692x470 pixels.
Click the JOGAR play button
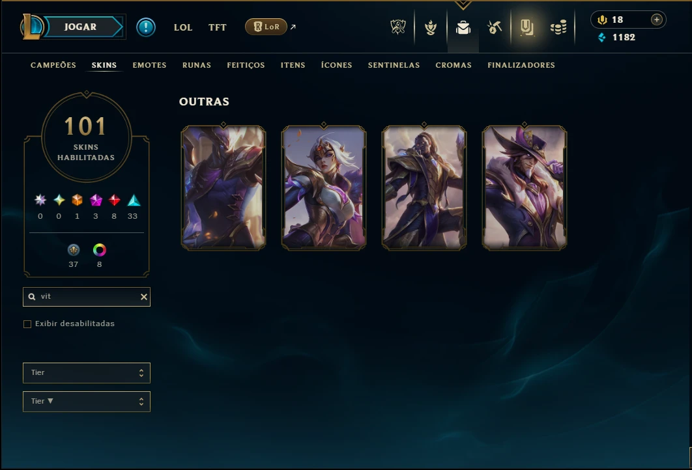(81, 27)
